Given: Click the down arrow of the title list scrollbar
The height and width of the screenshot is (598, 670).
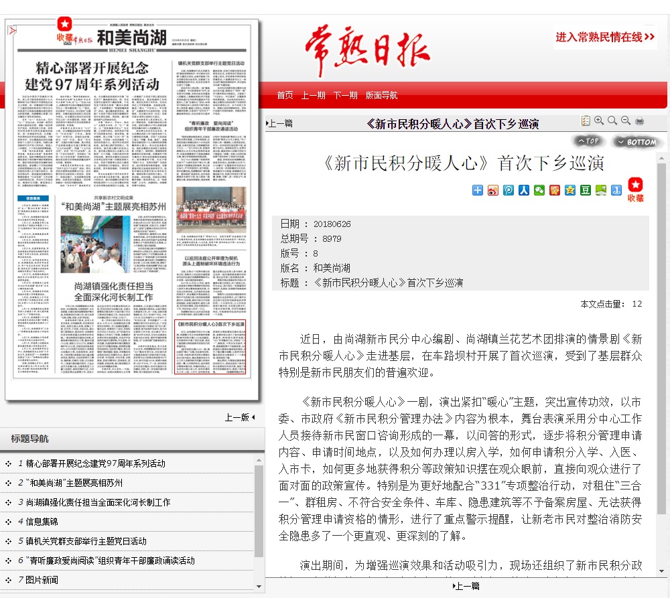Looking at the screenshot, I should click(x=259, y=587).
